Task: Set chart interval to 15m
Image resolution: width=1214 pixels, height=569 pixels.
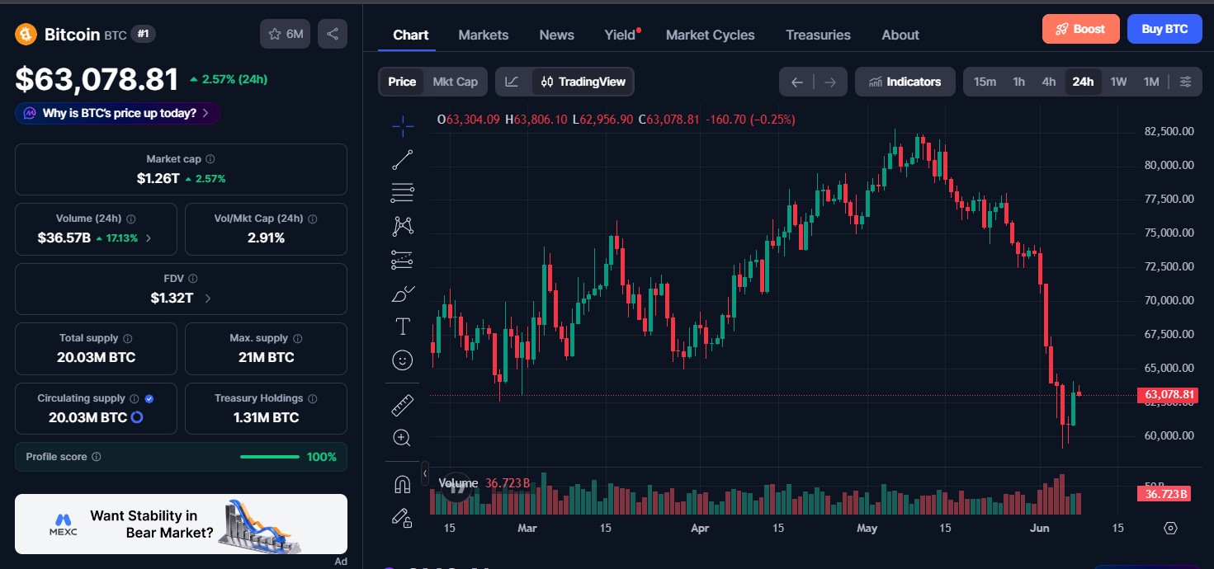Action: point(985,82)
